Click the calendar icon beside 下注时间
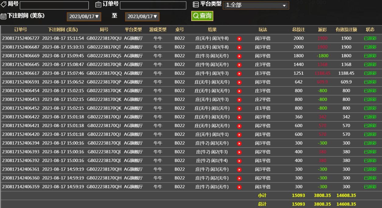 pos(3,16)
